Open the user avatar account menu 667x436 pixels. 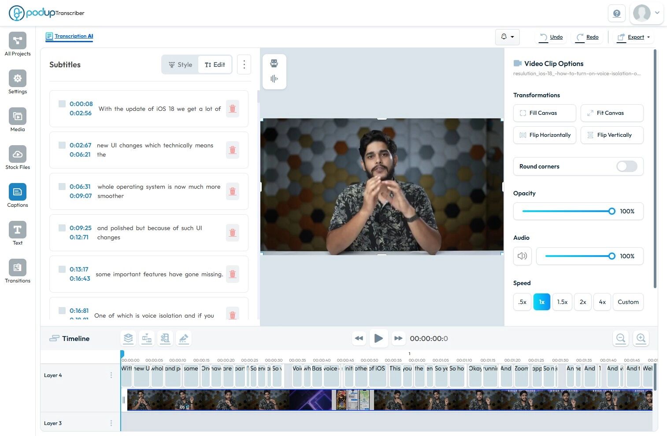646,13
